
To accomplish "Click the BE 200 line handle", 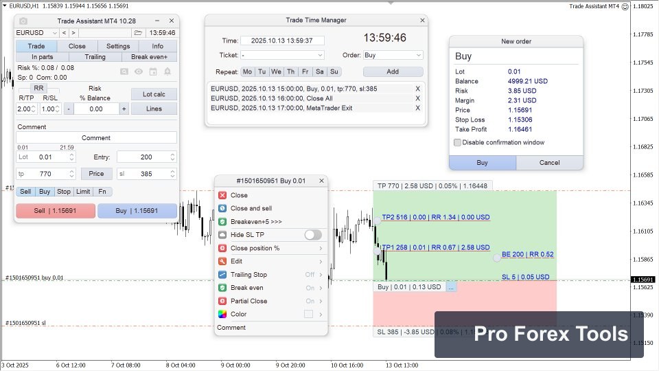I will coord(497,258).
